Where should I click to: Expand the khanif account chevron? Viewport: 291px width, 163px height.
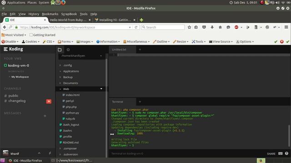click(x=39, y=153)
